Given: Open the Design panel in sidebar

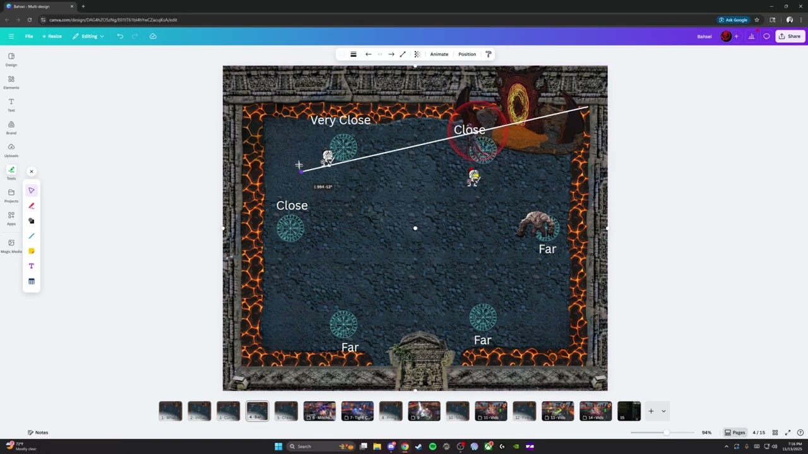Looking at the screenshot, I should point(11,59).
